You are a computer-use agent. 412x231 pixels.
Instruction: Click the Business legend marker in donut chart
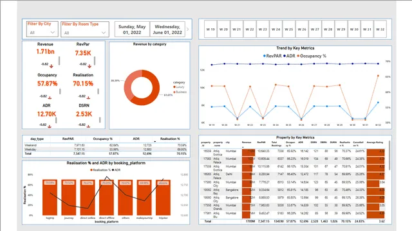pos(174,92)
